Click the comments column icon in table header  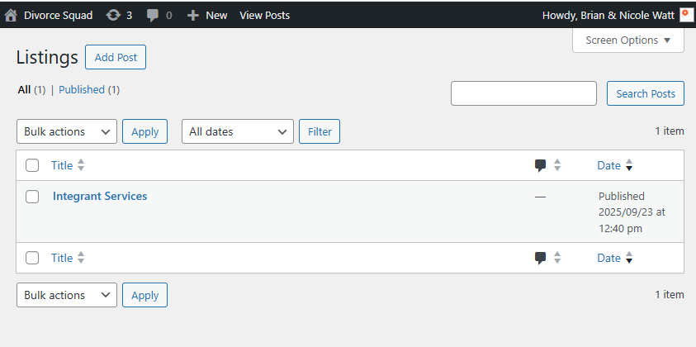[541, 165]
